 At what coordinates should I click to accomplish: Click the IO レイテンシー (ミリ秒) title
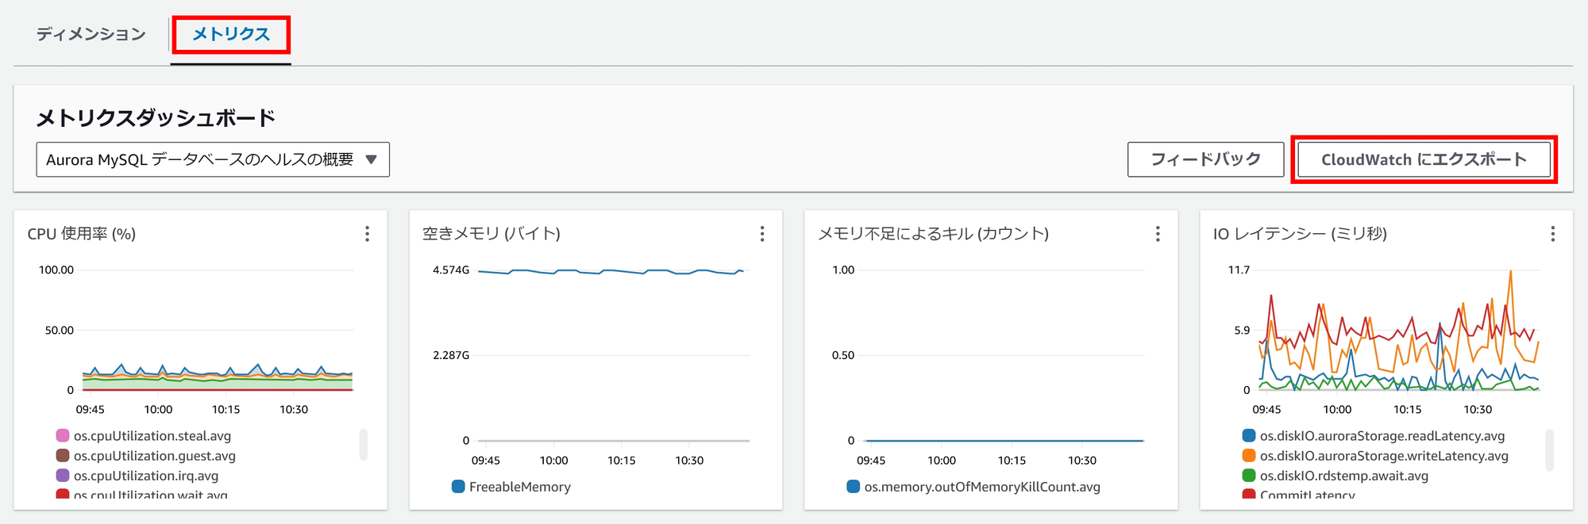pos(1301,234)
